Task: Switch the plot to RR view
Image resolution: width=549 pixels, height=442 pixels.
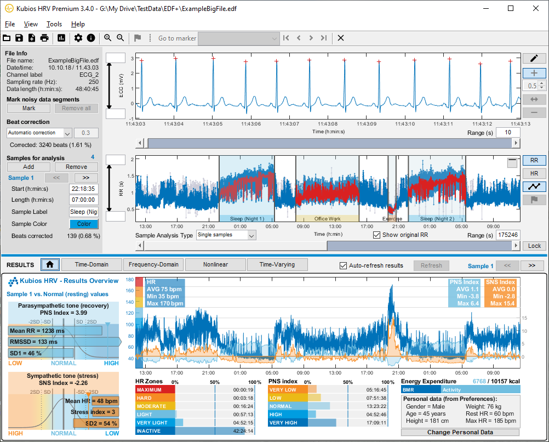Action: 534,160
